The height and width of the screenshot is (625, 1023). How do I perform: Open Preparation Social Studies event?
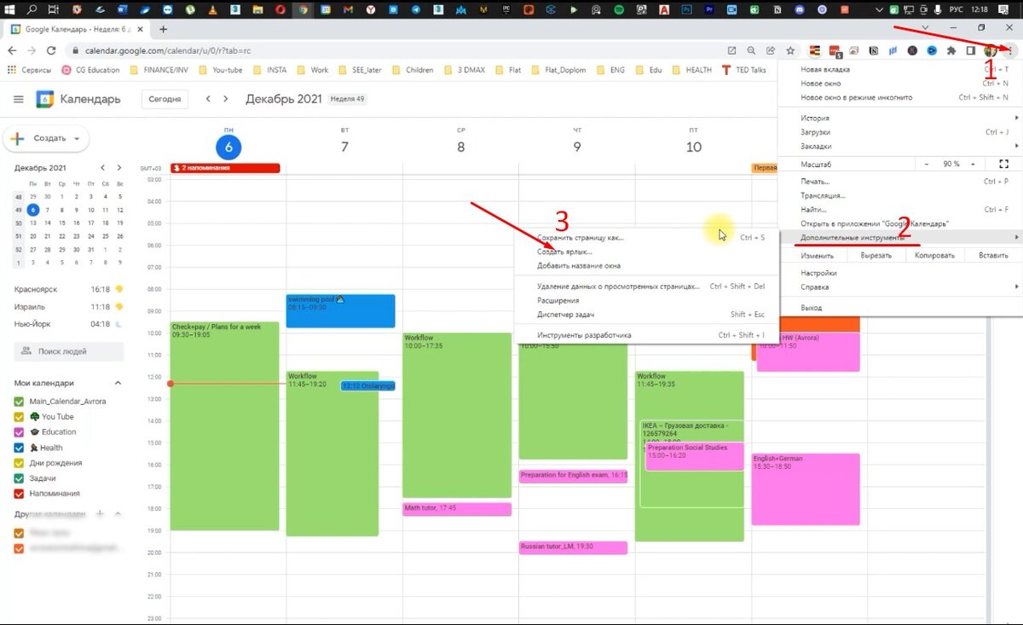(695, 456)
